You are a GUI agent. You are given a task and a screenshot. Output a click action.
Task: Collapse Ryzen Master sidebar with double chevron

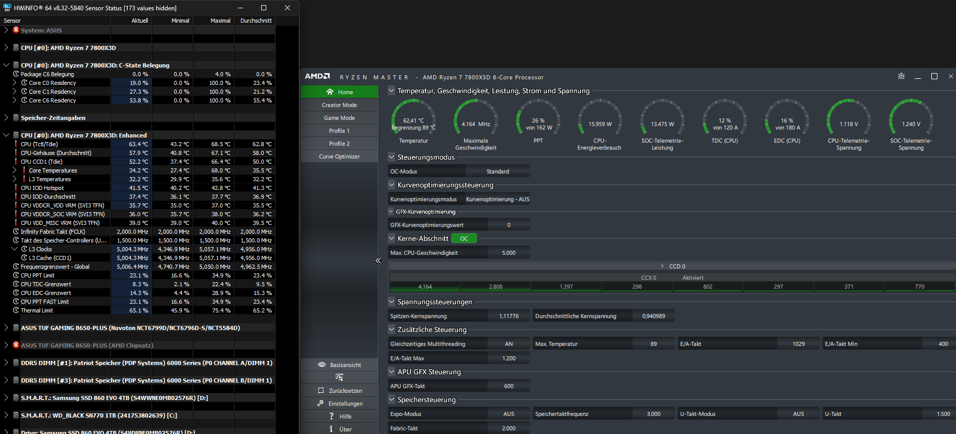(378, 261)
